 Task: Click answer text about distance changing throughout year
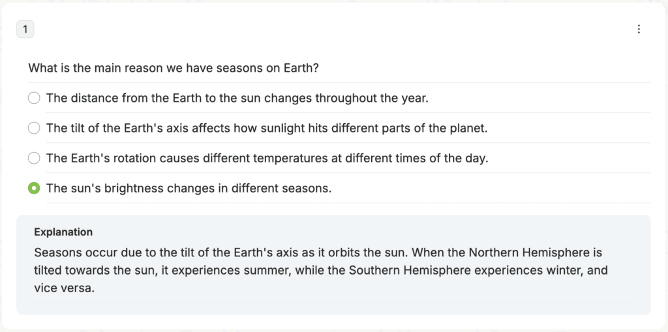(x=237, y=98)
